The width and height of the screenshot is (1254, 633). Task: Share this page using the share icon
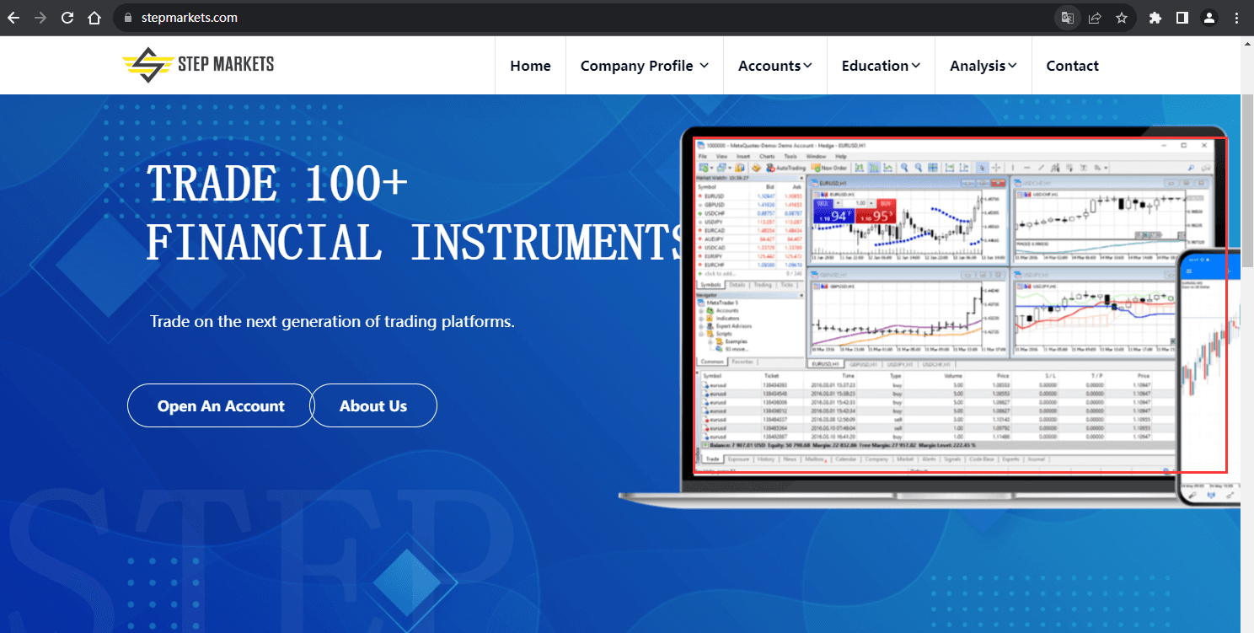pos(1095,18)
